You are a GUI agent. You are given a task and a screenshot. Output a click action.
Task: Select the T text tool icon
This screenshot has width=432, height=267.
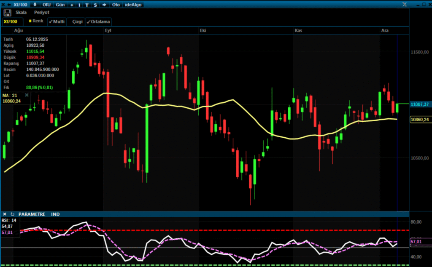pyautogui.click(x=87, y=5)
